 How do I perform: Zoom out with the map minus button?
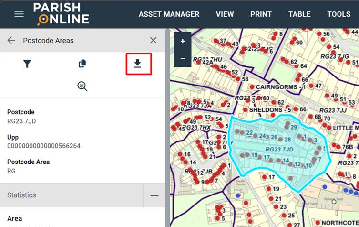tap(183, 58)
